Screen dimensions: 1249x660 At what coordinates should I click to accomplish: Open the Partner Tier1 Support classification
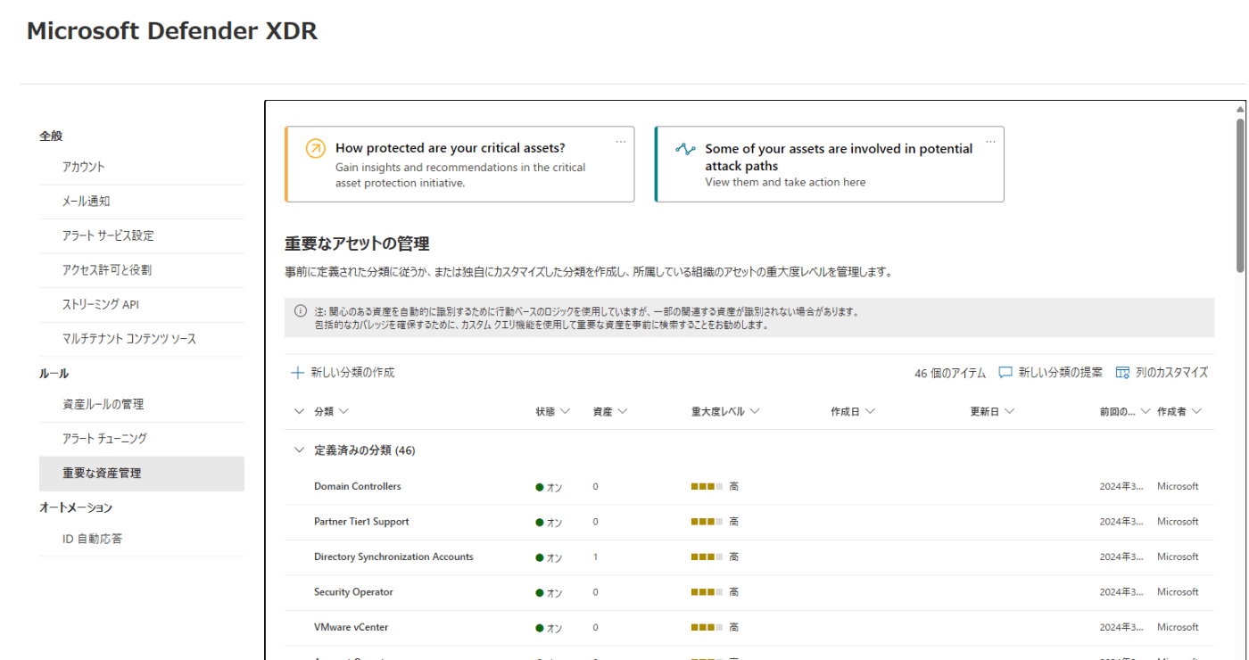pos(361,522)
